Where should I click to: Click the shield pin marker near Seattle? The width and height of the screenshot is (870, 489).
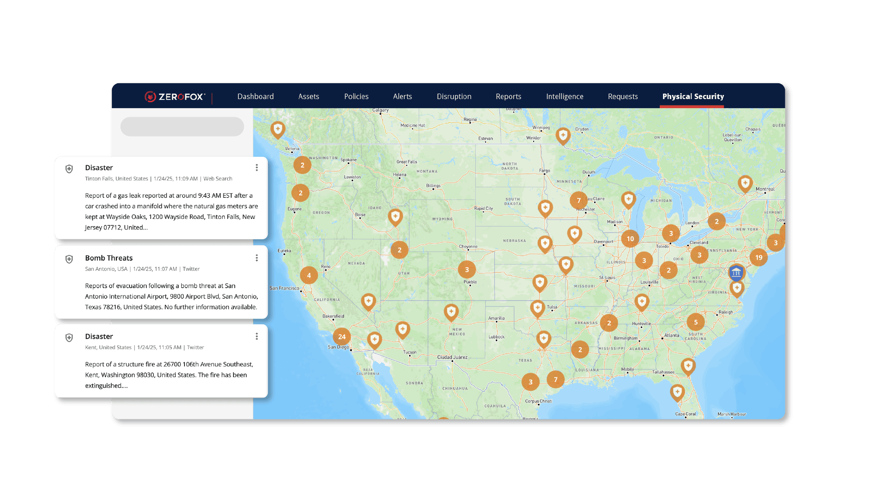(277, 129)
